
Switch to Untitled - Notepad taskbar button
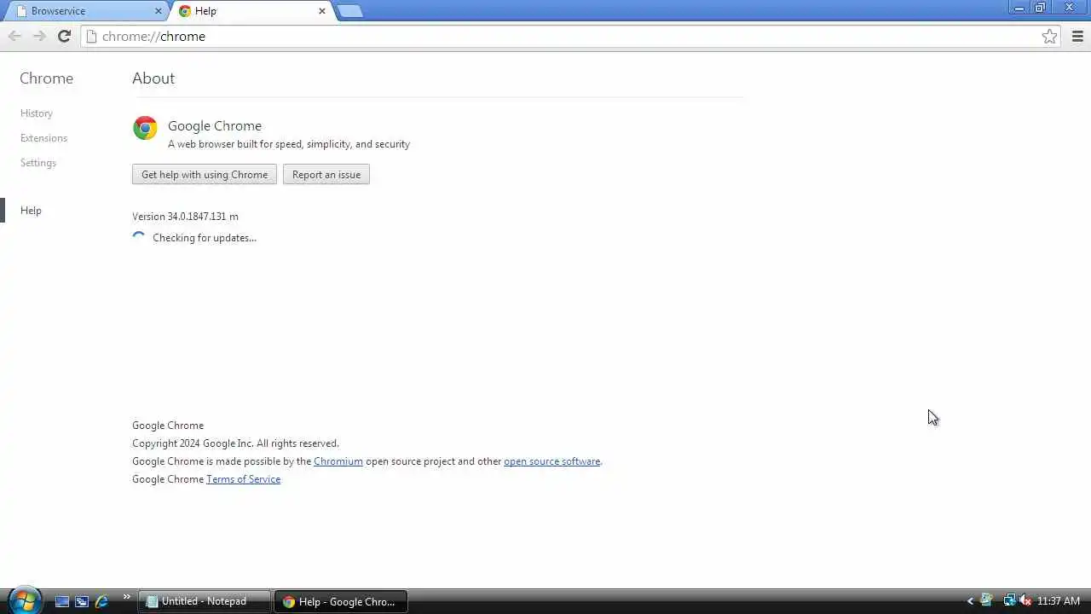coord(205,601)
